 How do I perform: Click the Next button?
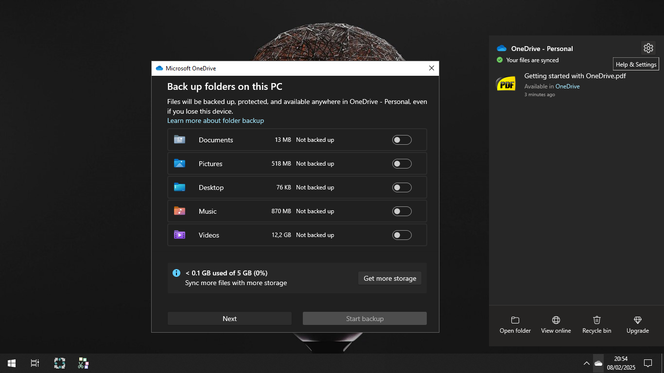229,319
